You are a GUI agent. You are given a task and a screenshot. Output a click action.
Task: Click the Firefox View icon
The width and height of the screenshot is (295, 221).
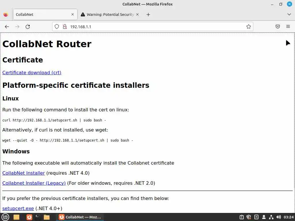pyautogui.click(x=6, y=14)
